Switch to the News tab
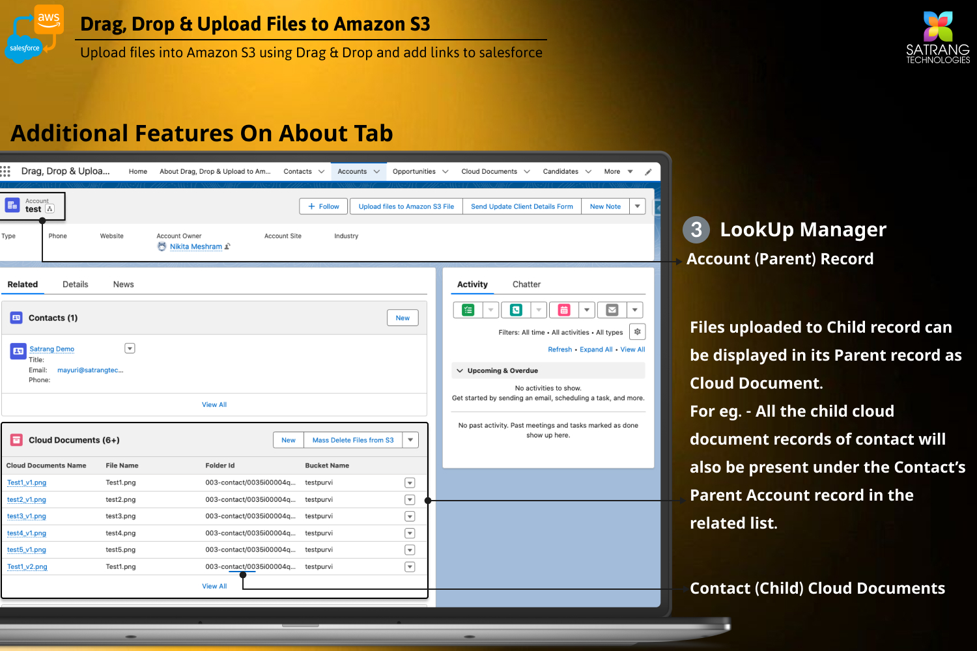Viewport: 977px width, 651px height. coord(124,284)
